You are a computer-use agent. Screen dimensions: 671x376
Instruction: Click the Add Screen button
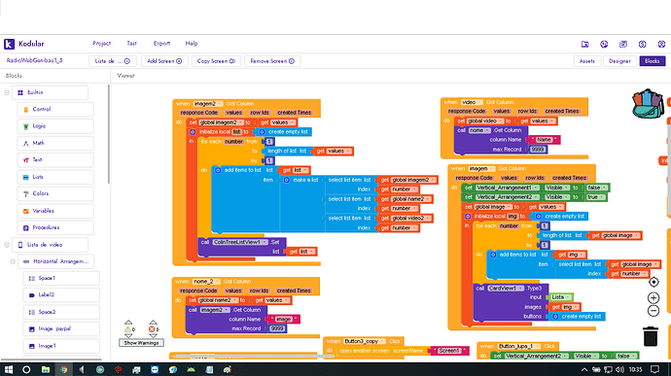pyautogui.click(x=164, y=61)
